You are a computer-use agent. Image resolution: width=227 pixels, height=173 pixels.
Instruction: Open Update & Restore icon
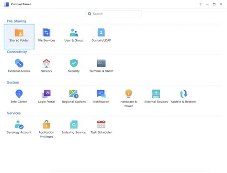tap(183, 94)
